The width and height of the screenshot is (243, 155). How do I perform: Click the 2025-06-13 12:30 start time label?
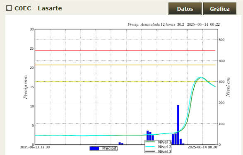click(35, 147)
